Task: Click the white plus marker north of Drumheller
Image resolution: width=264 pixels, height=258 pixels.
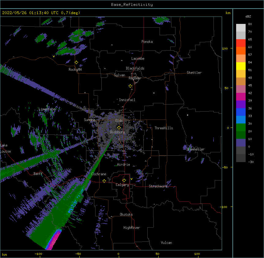Action: point(187,115)
